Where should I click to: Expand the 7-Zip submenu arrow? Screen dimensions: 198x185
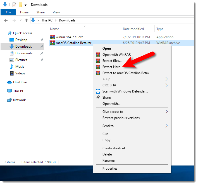166,79
